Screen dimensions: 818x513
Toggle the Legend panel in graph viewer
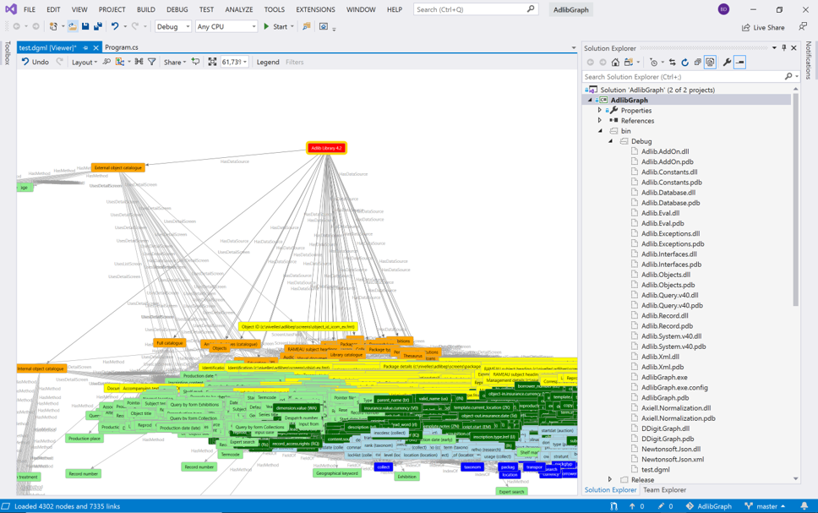pos(268,62)
